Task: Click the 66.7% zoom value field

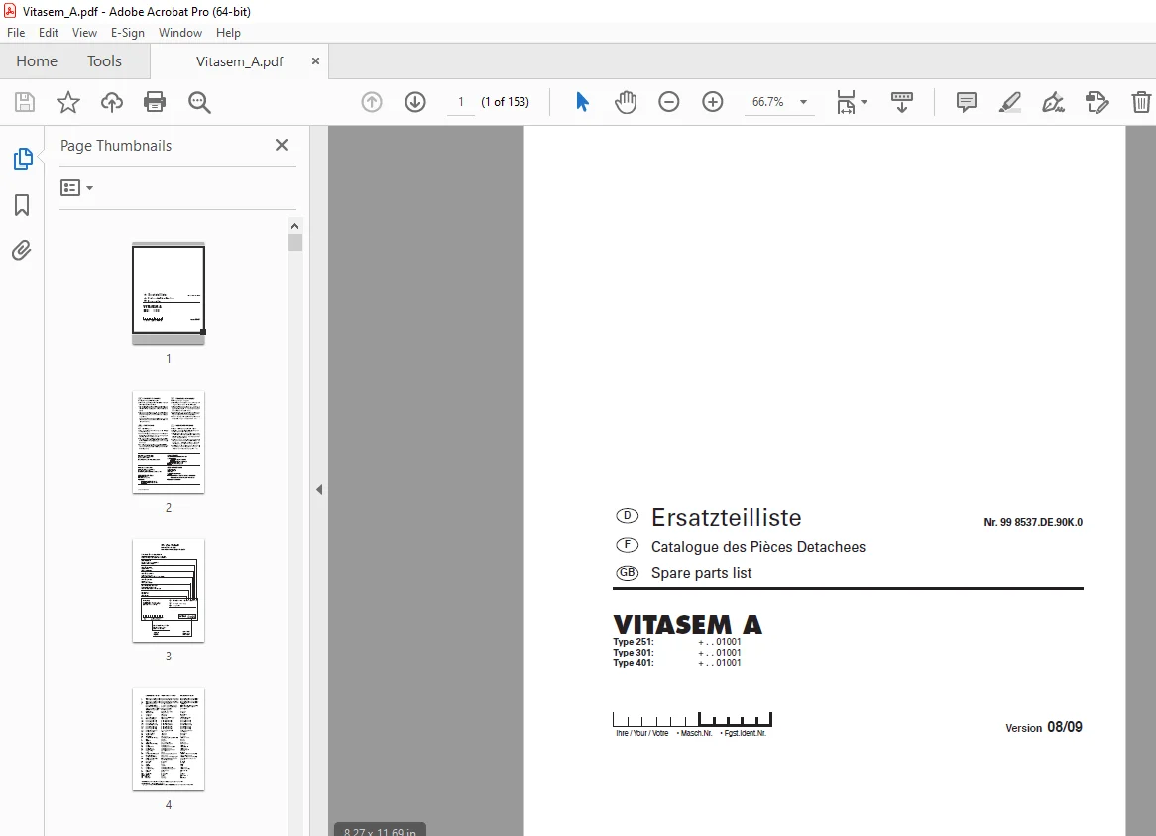Action: (x=768, y=102)
